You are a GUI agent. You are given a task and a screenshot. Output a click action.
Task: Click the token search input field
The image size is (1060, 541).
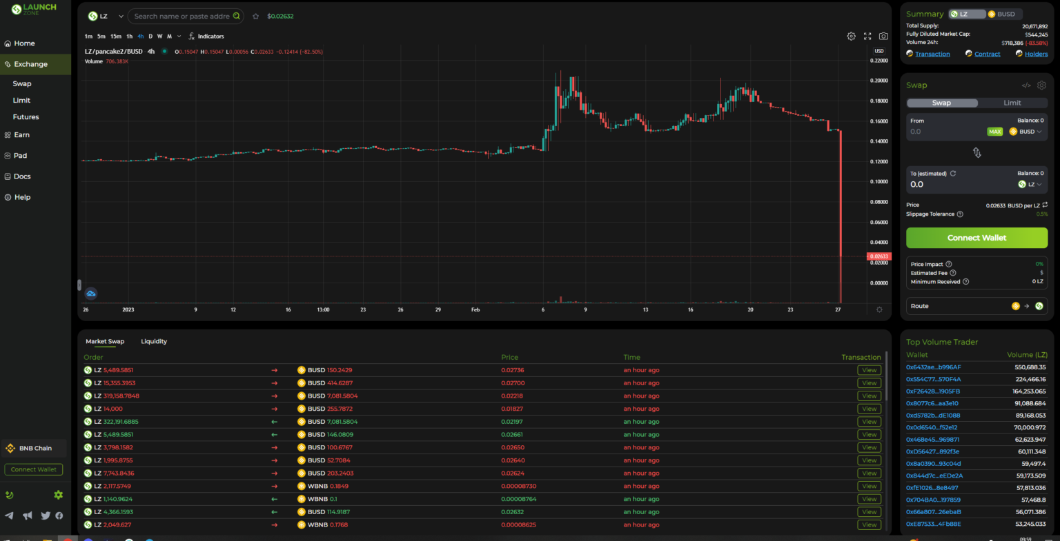coord(182,16)
